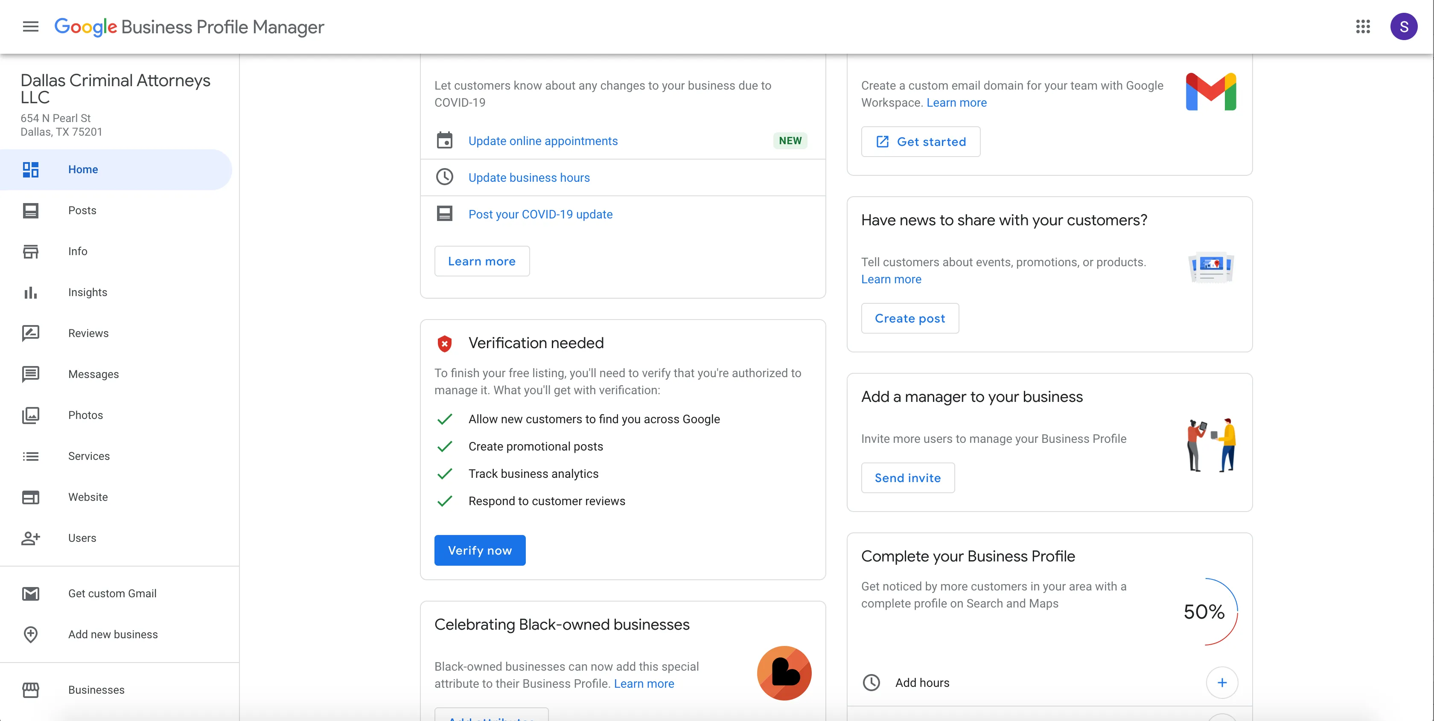
Task: Click the 50% profile completion ring
Action: click(x=1206, y=612)
